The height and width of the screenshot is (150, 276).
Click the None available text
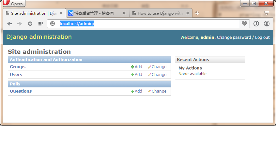[192, 74]
